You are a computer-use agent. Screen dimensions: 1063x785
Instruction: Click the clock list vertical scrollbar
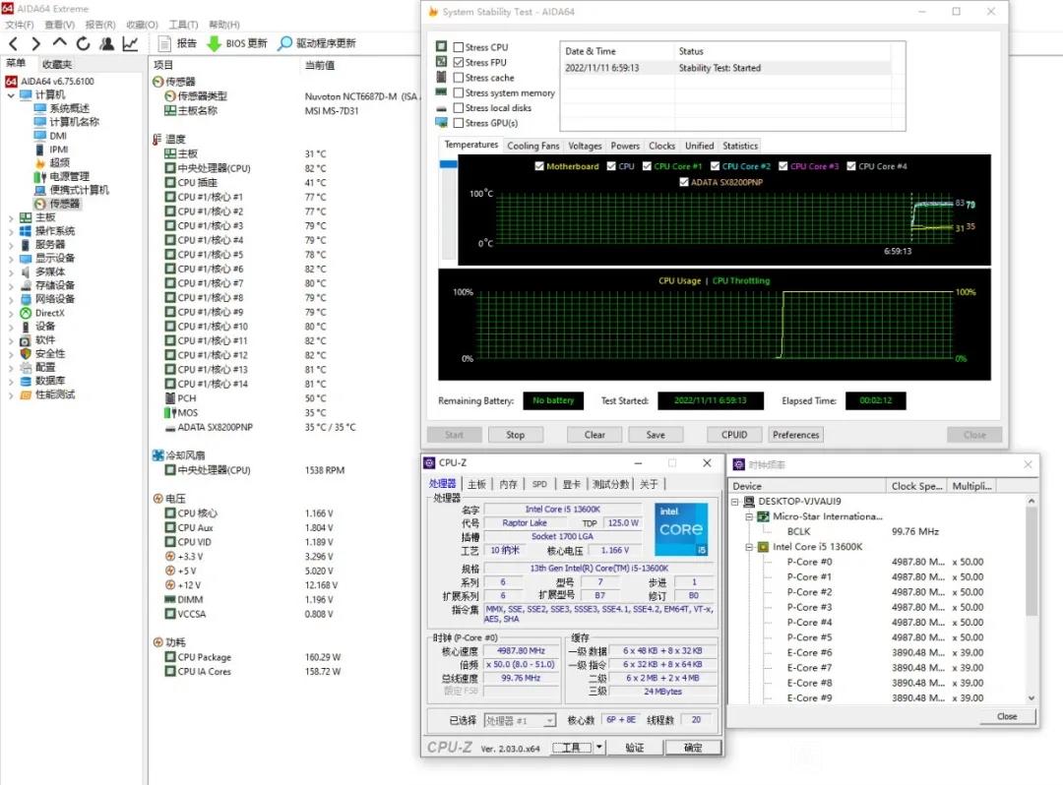click(1032, 599)
